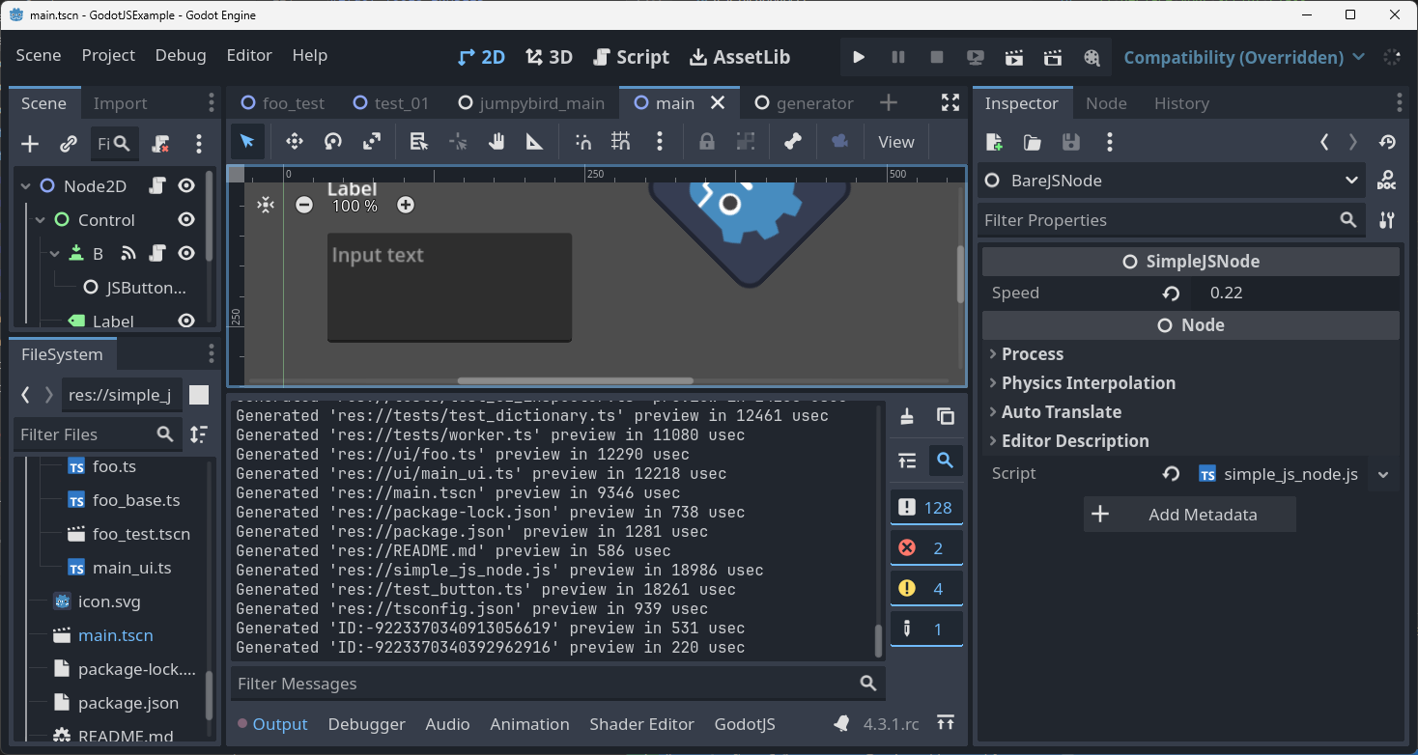The width and height of the screenshot is (1418, 755).
Task: Run the project with the play button
Action: [859, 57]
